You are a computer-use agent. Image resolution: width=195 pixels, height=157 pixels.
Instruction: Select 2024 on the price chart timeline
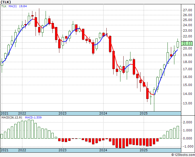coord(103,113)
